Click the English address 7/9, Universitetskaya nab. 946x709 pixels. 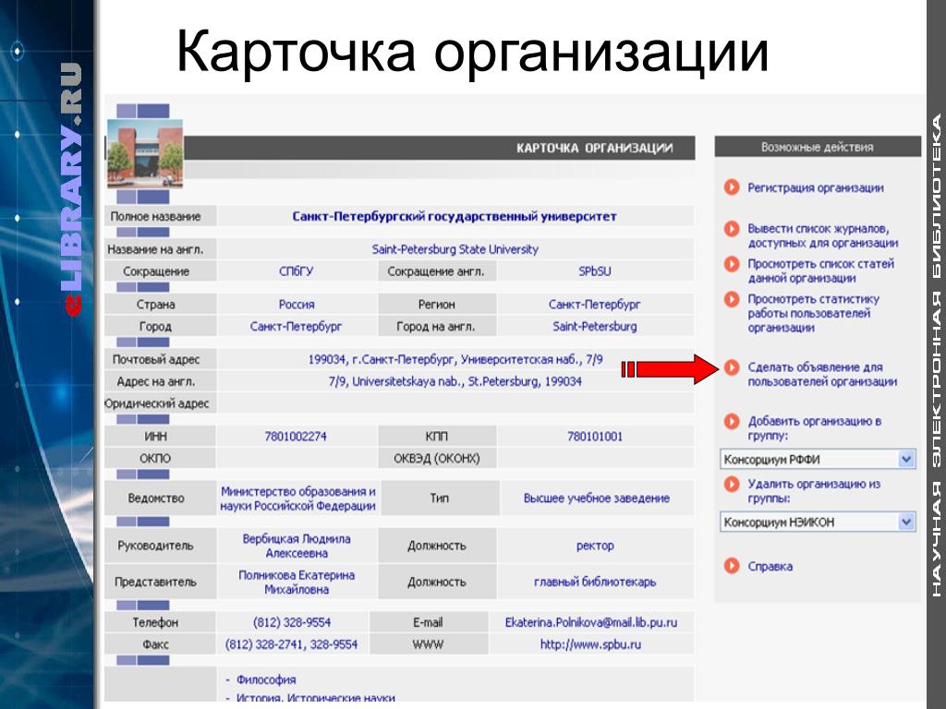click(455, 381)
